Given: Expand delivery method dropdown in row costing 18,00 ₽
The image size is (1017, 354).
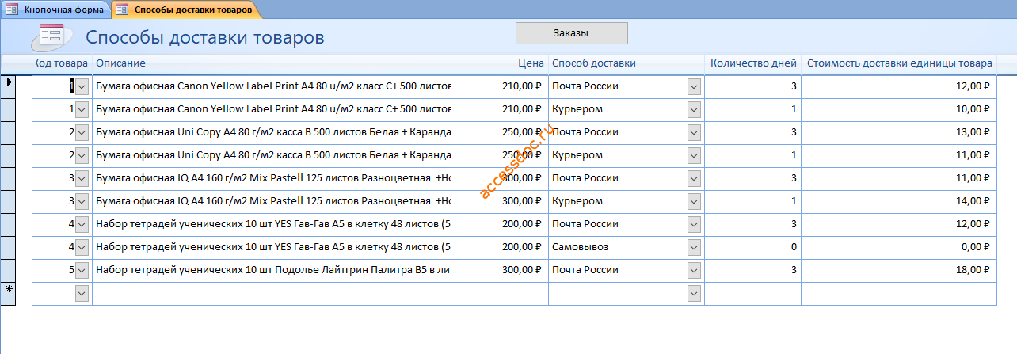Looking at the screenshot, I should [695, 270].
